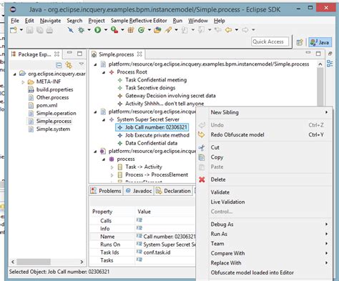Click Obfuscate model loaded into Editor
The height and width of the screenshot is (281, 339).
pyautogui.click(x=264, y=272)
